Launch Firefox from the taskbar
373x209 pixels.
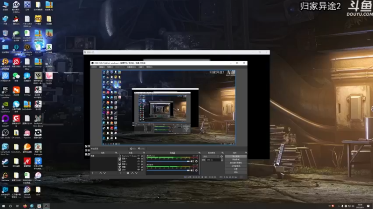click(x=25, y=206)
